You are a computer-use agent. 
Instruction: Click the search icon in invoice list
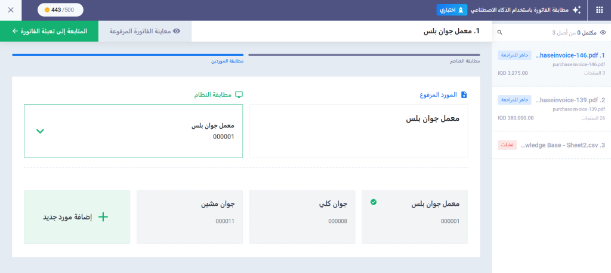click(x=500, y=33)
